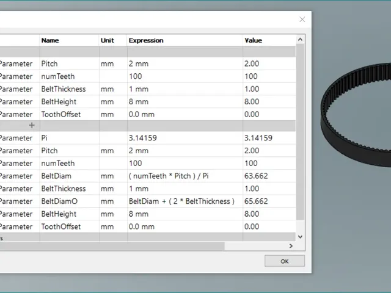Select the Value column header

click(269, 40)
